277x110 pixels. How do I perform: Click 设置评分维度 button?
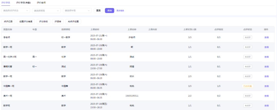[26, 22]
